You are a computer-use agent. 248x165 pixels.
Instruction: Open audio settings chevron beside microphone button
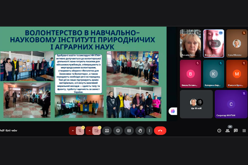pyautogui.click(x=73, y=131)
